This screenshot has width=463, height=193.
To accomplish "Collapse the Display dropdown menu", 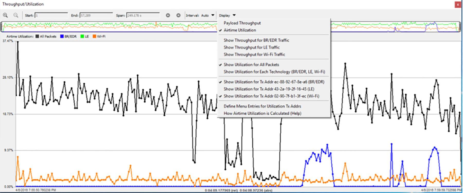I will click(x=227, y=15).
